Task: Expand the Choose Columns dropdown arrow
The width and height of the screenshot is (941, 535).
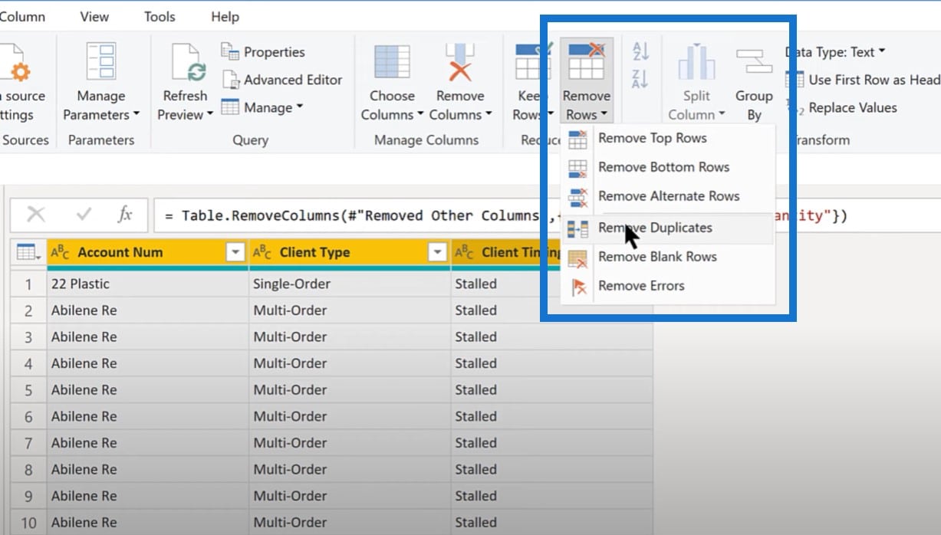Action: pyautogui.click(x=420, y=115)
